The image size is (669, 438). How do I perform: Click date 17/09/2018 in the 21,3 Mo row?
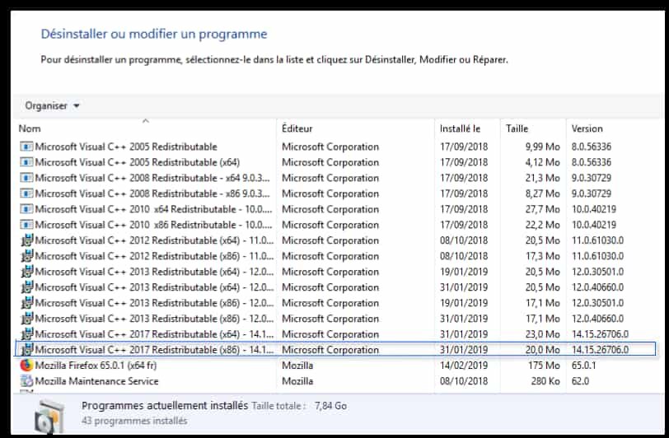click(464, 178)
